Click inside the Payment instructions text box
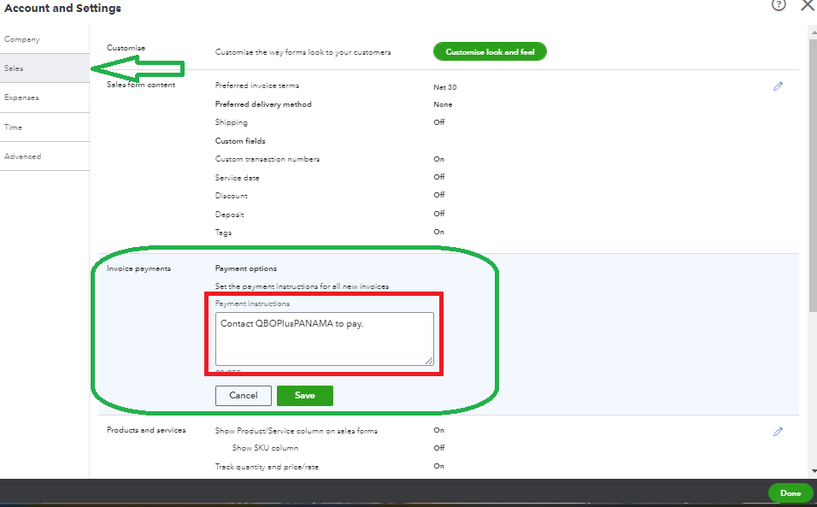The image size is (817, 507). point(324,339)
